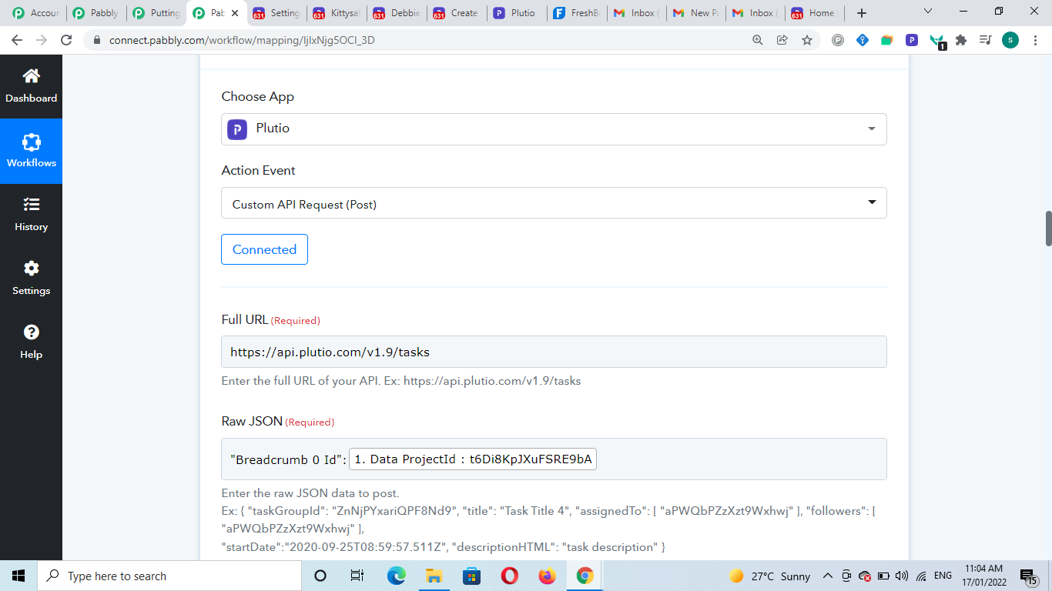View site information via the lock icon
Screen dimensions: 1052x591
pyautogui.click(x=97, y=40)
